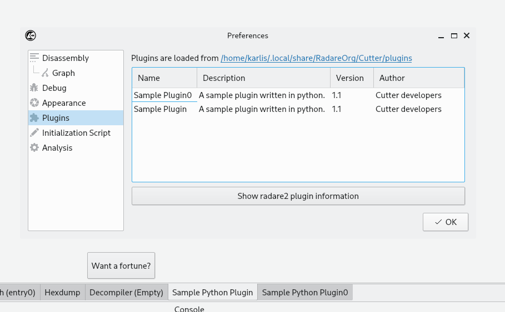Open the Initialization Script settings

pos(76,132)
